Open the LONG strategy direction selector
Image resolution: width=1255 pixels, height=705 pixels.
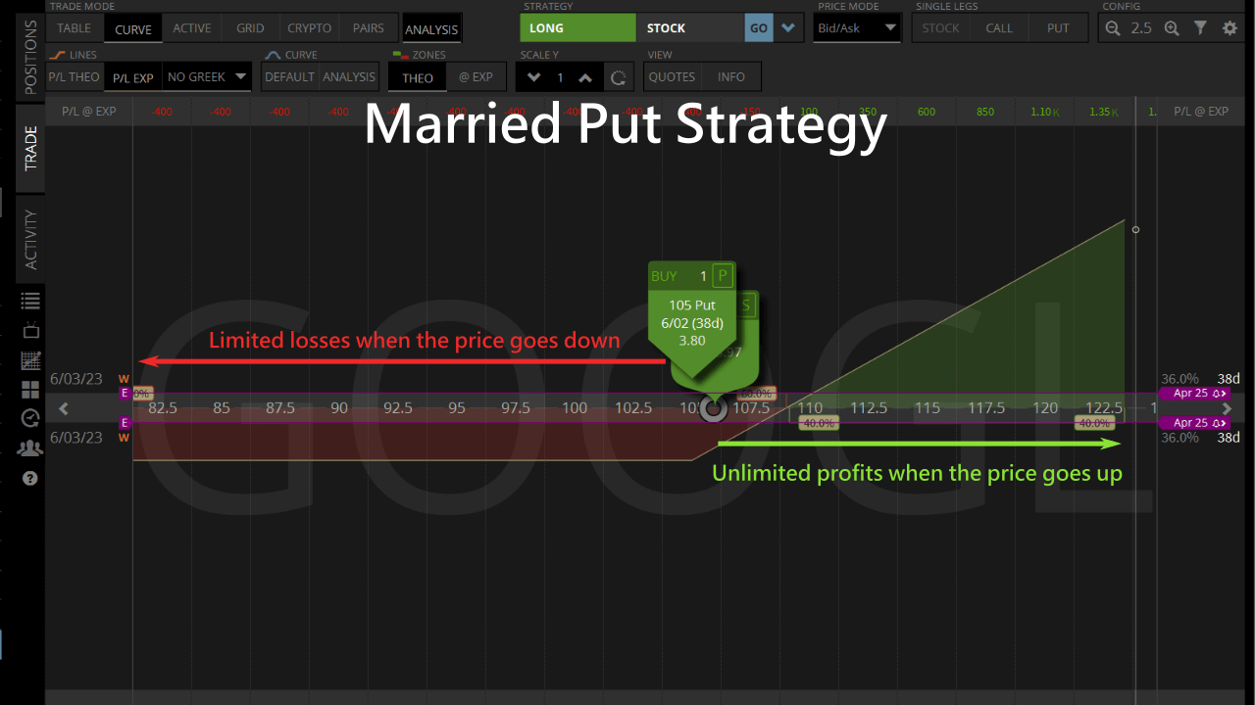[577, 28]
